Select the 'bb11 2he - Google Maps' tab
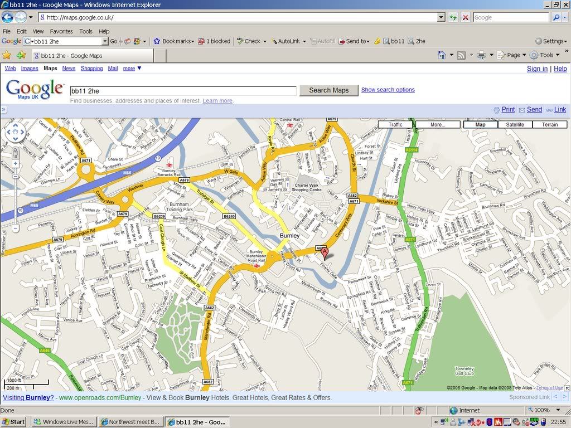Viewport: 571px width, 428px height. point(93,56)
